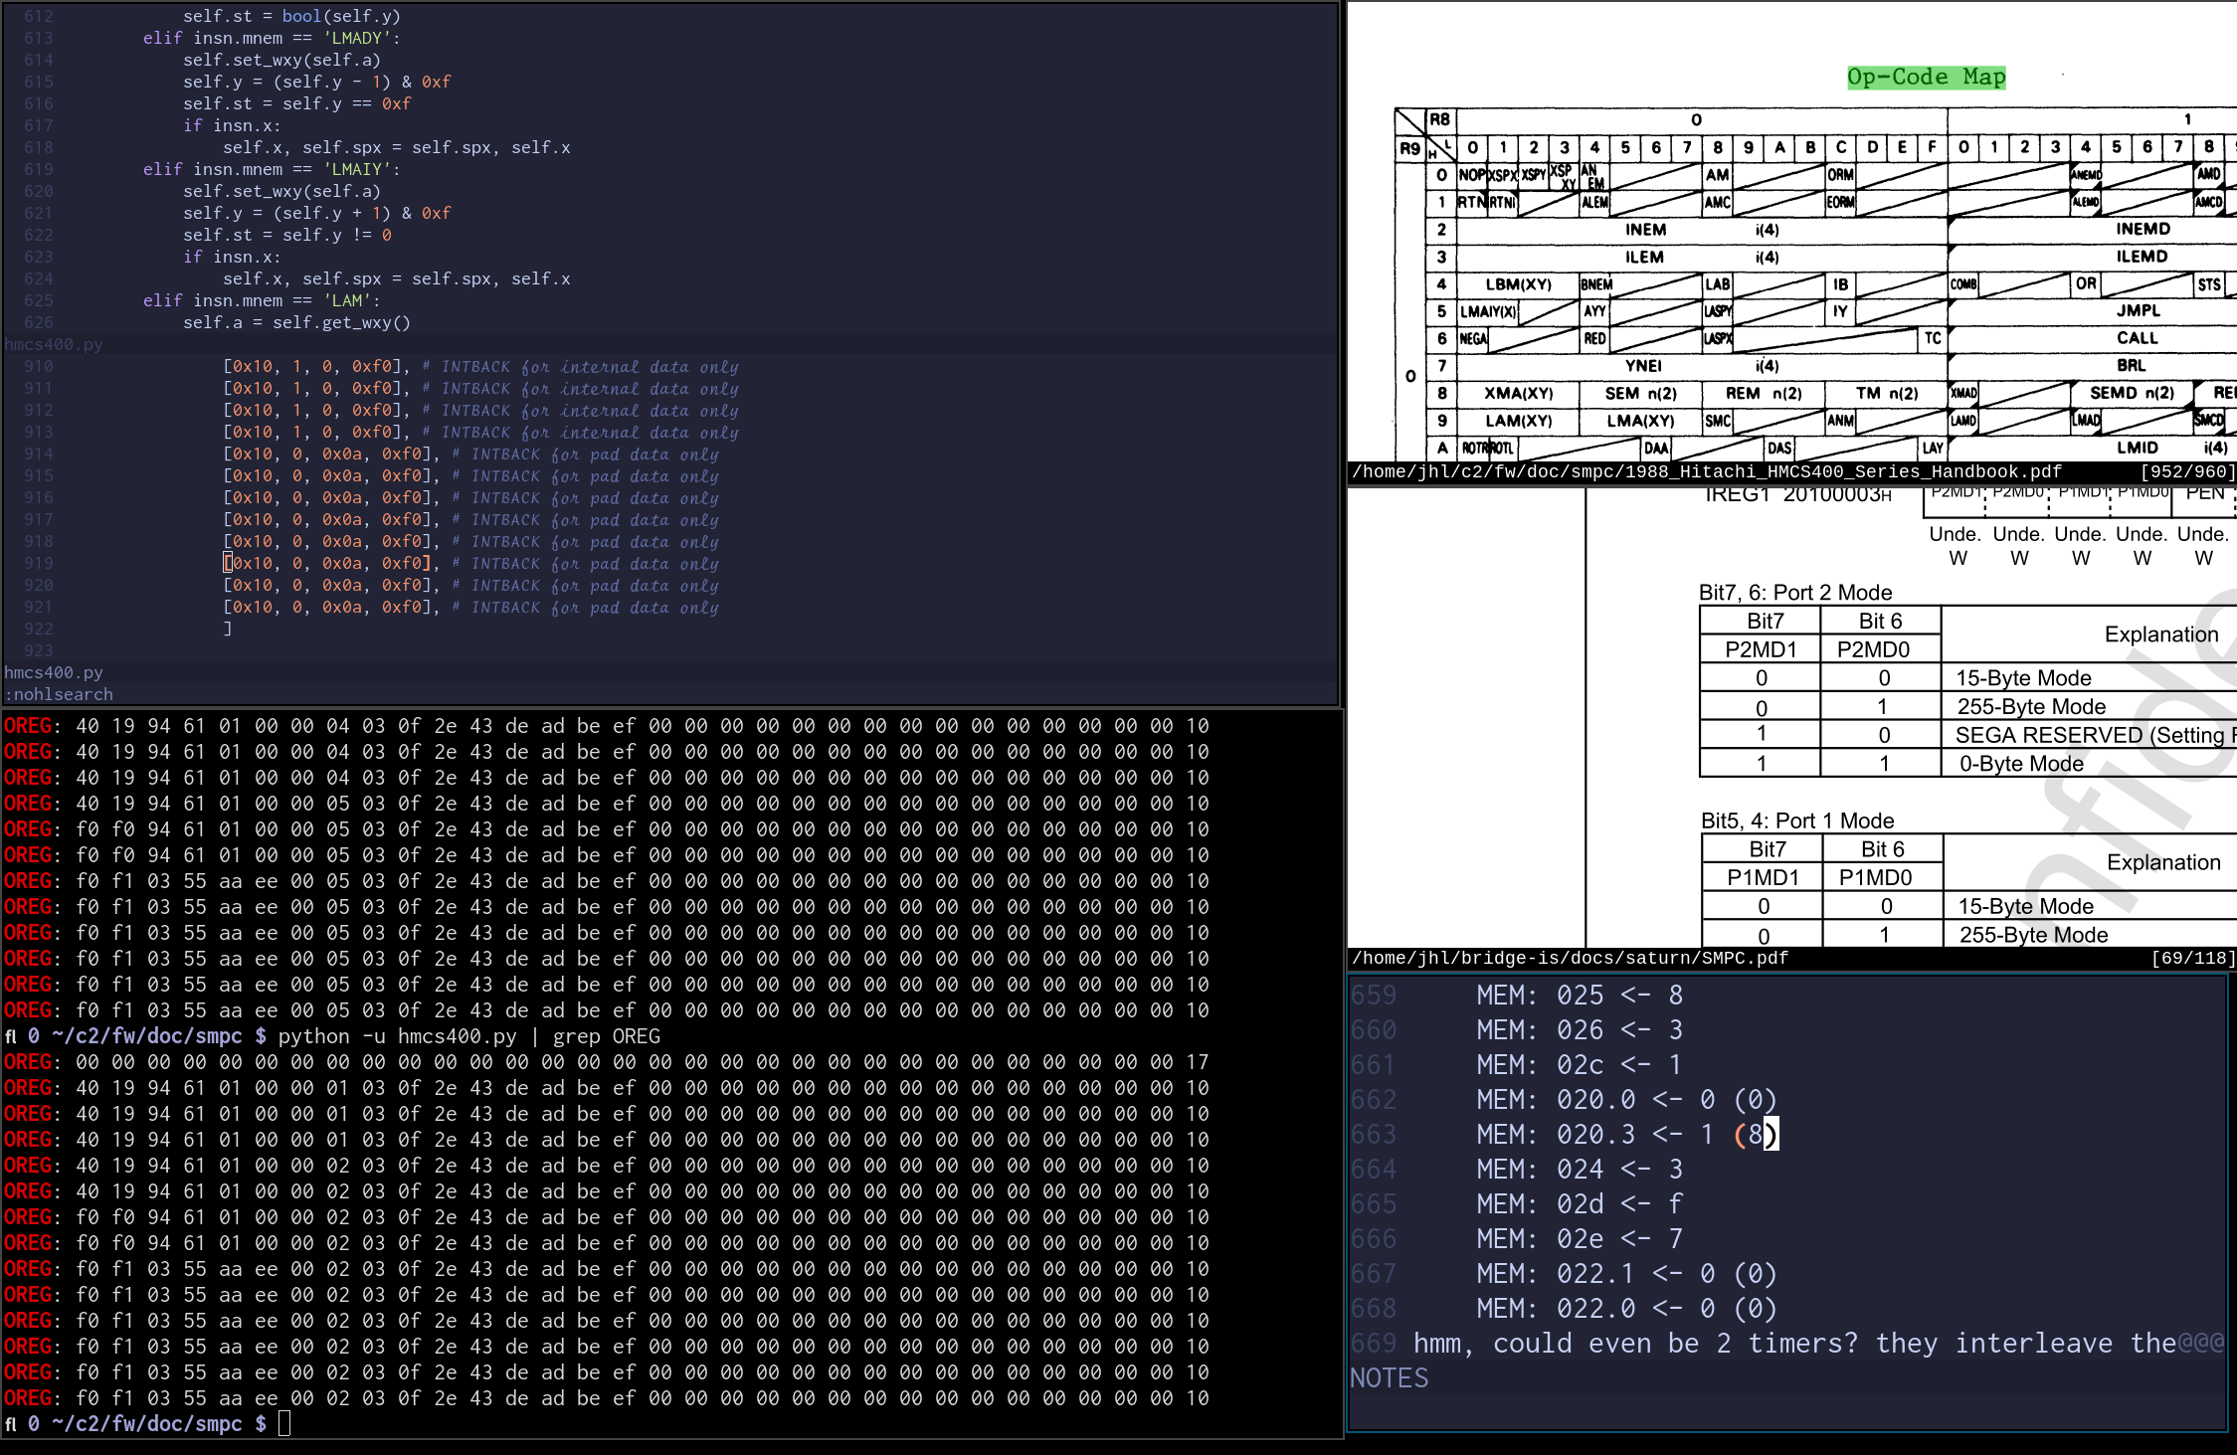Click line 625 'LAM' elif line
The width and height of the screenshot is (2237, 1455).
pyautogui.click(x=261, y=300)
